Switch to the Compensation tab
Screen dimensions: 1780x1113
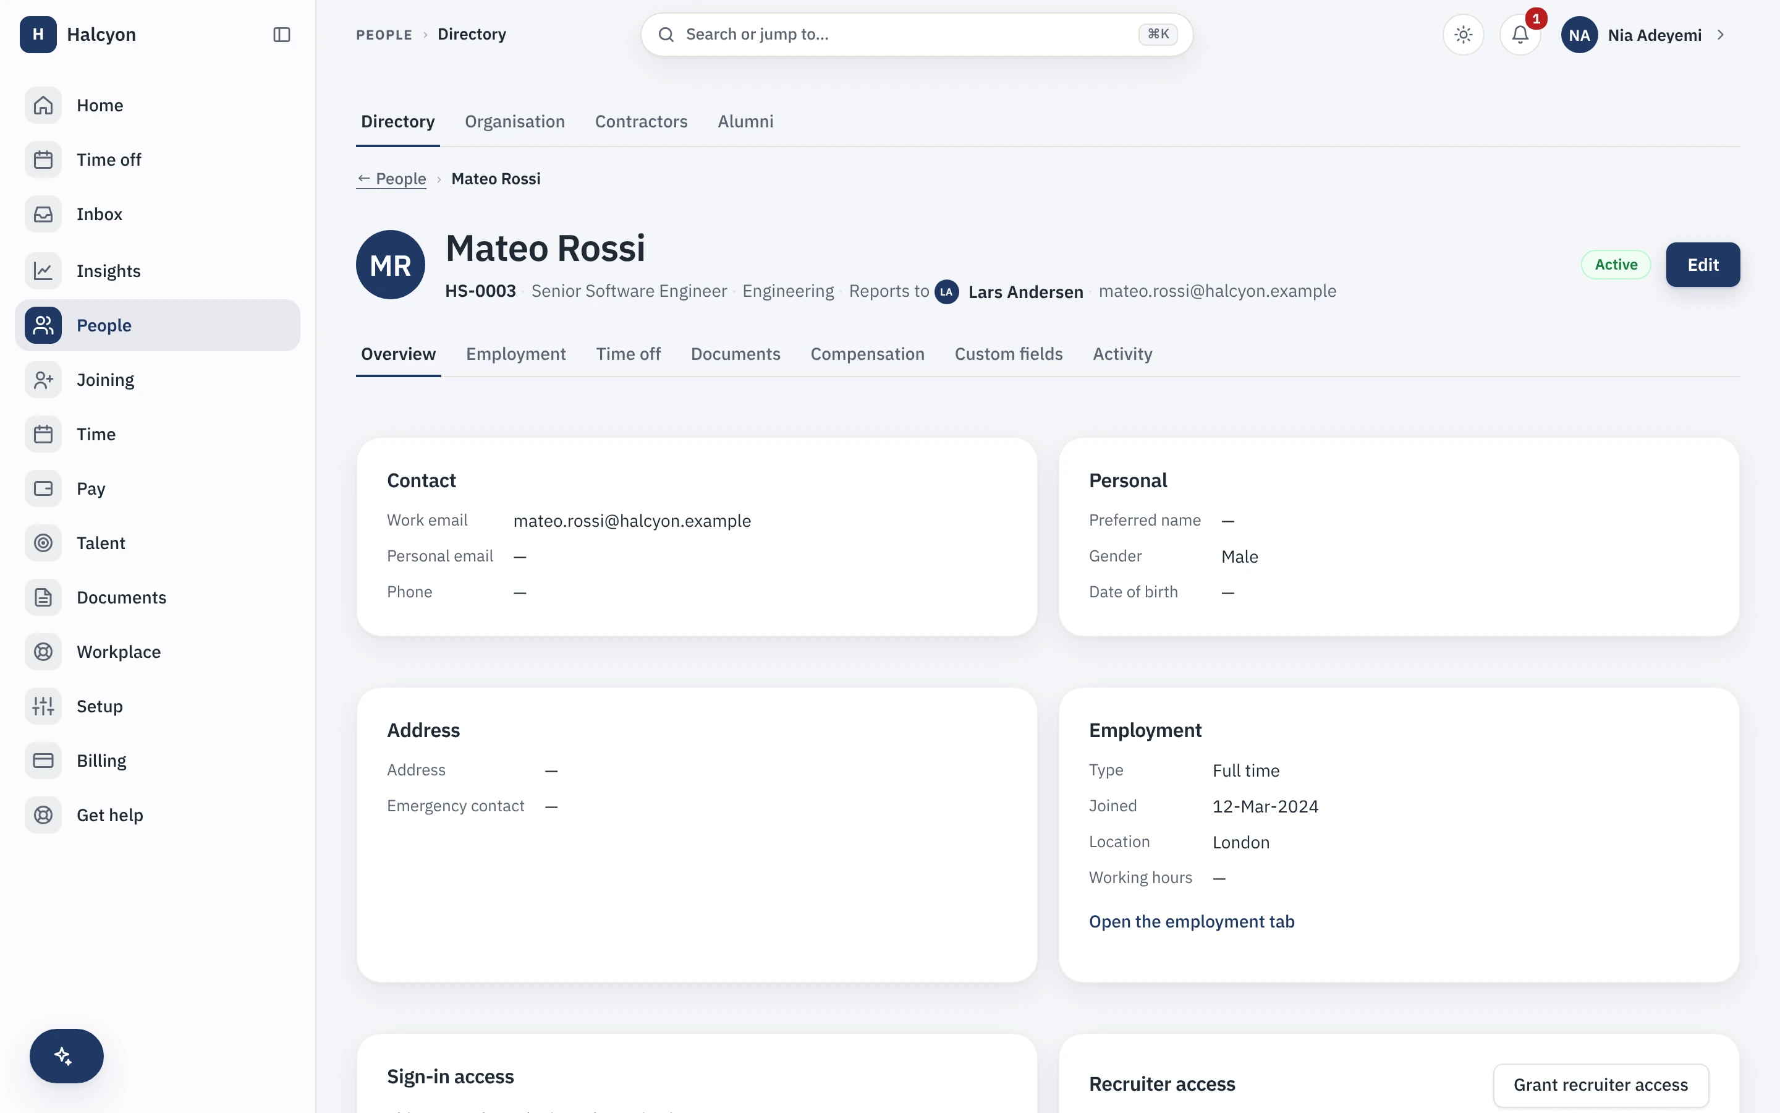pyautogui.click(x=867, y=354)
